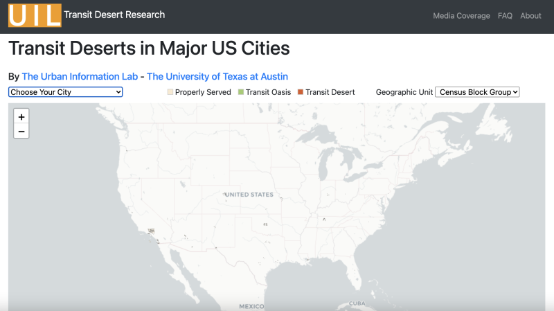Click the Properly Served legend swatch
This screenshot has height=311, width=554.
170,92
